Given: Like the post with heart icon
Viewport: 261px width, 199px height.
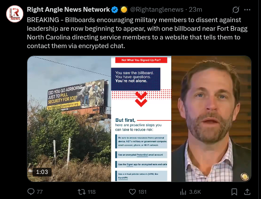Looking at the screenshot, I should [133, 192].
